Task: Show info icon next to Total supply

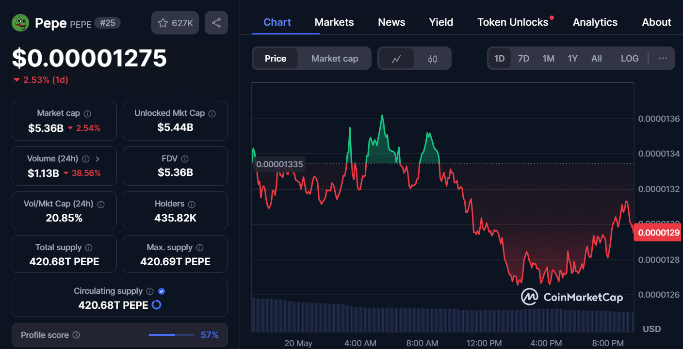Action: point(89,248)
